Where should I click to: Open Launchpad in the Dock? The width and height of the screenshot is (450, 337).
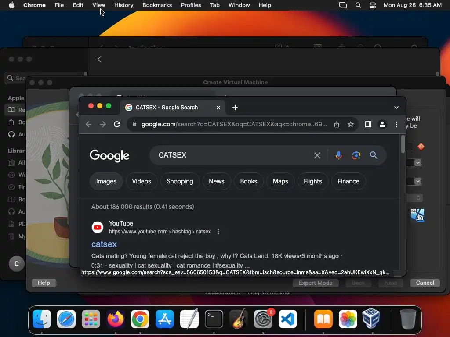(91, 319)
